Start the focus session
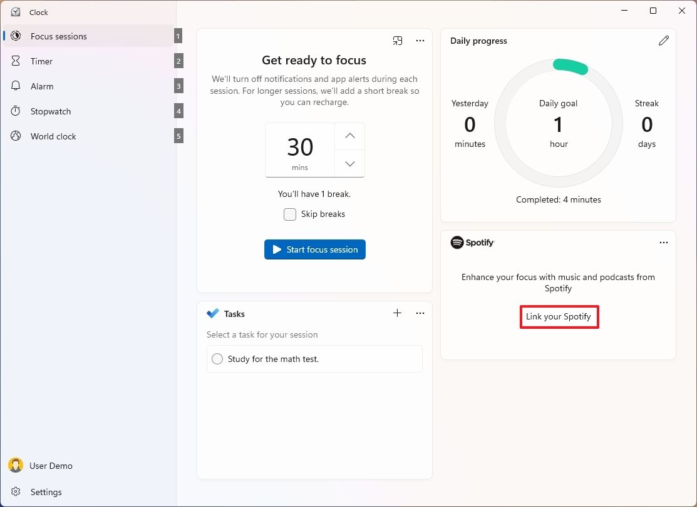Image resolution: width=697 pixels, height=507 pixels. (x=314, y=249)
